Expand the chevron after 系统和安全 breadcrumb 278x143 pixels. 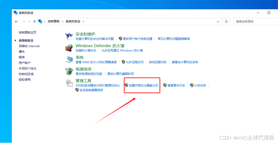tap(83, 21)
